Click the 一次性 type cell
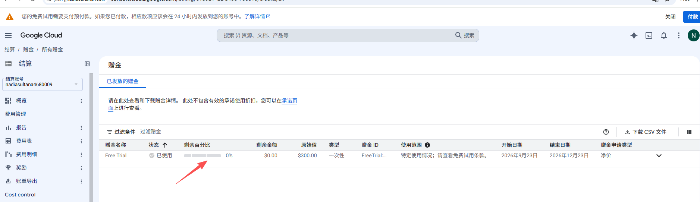This screenshot has width=700, height=202. coord(336,155)
